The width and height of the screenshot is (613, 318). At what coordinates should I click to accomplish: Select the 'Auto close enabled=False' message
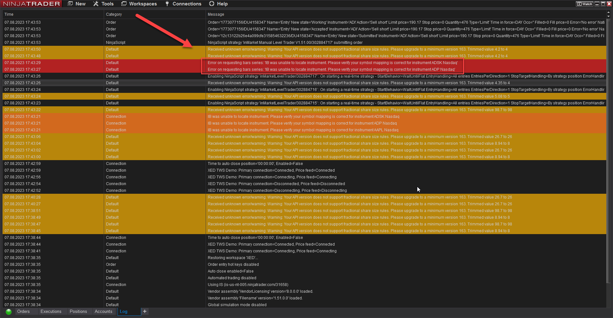[x=231, y=271]
